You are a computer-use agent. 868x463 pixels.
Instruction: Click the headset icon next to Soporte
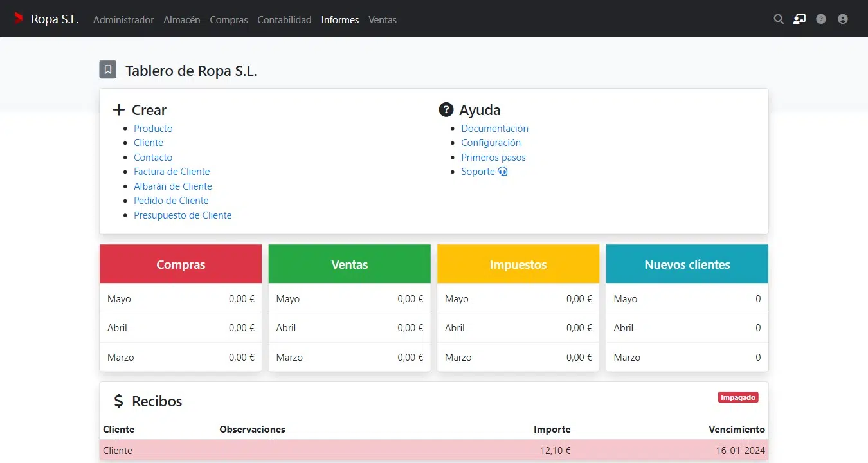click(x=503, y=172)
